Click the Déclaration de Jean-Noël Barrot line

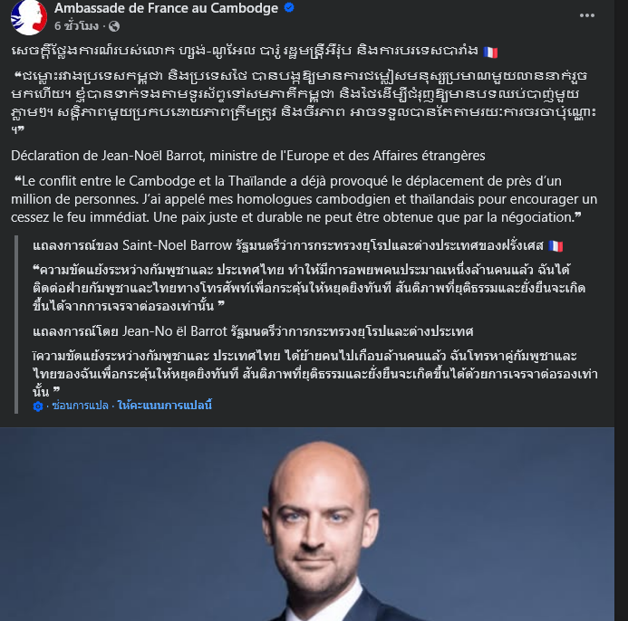point(248,156)
